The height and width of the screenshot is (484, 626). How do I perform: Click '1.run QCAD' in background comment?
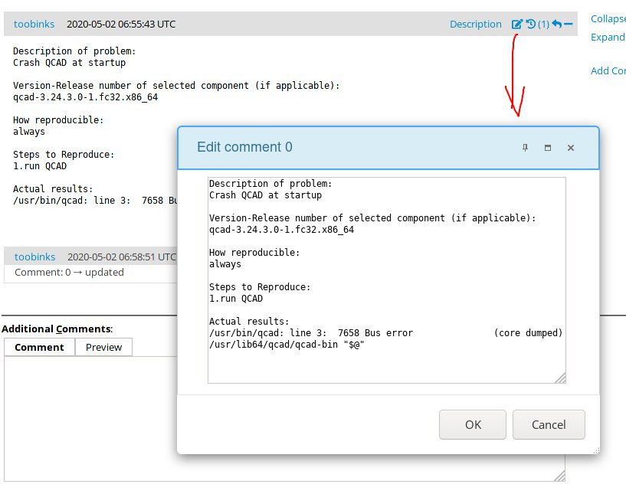tap(40, 166)
